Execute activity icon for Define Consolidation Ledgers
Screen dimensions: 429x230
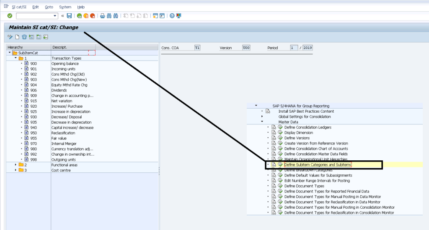click(x=280, y=127)
